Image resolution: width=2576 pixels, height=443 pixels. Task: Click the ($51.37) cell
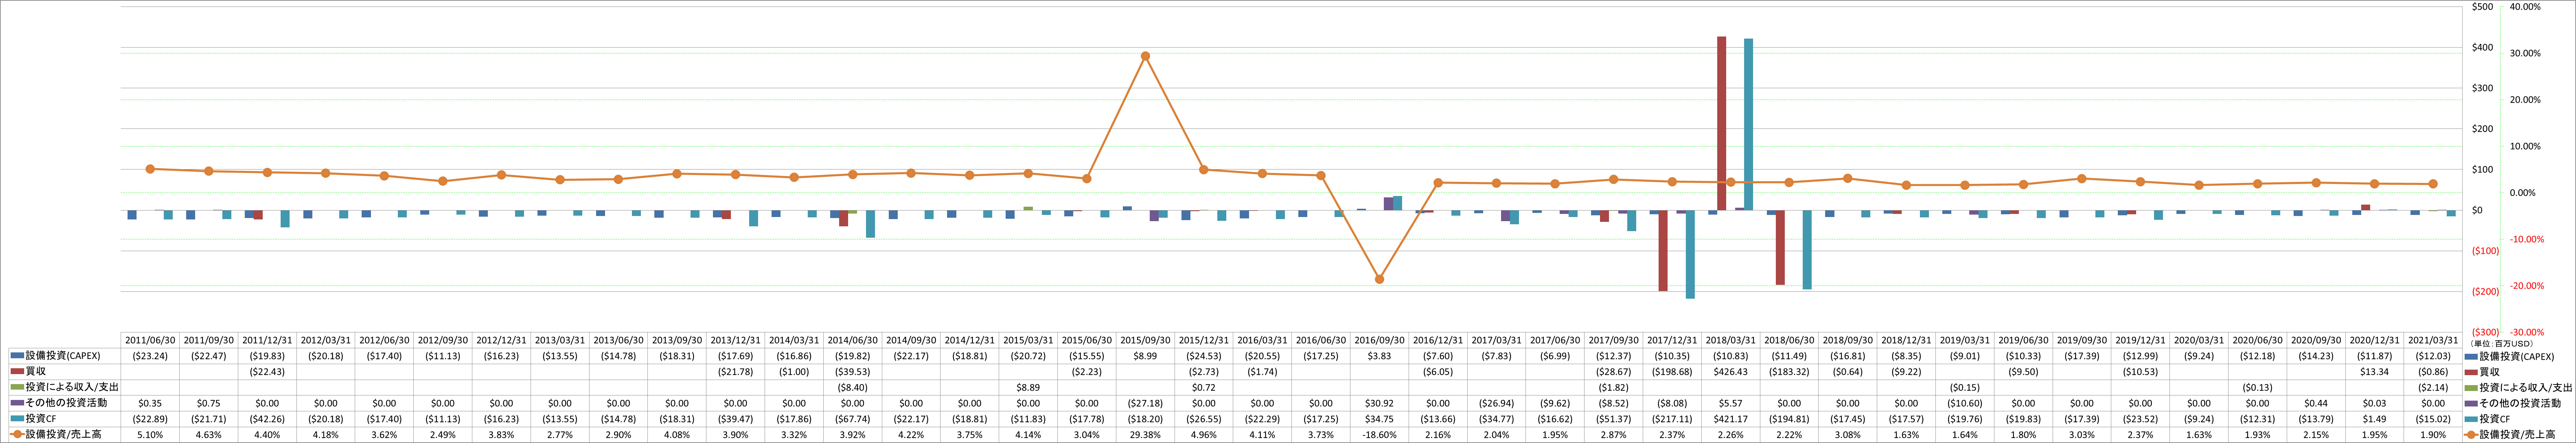coord(1614,419)
